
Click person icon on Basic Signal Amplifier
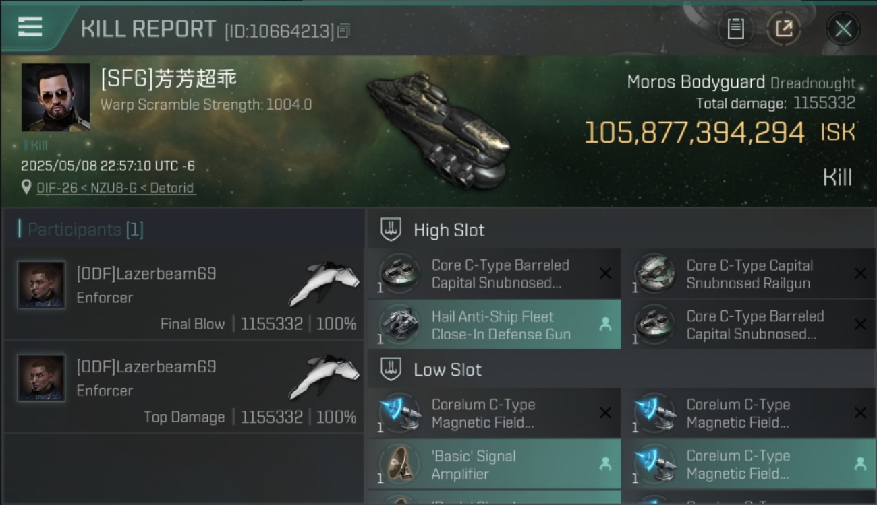pos(605,464)
